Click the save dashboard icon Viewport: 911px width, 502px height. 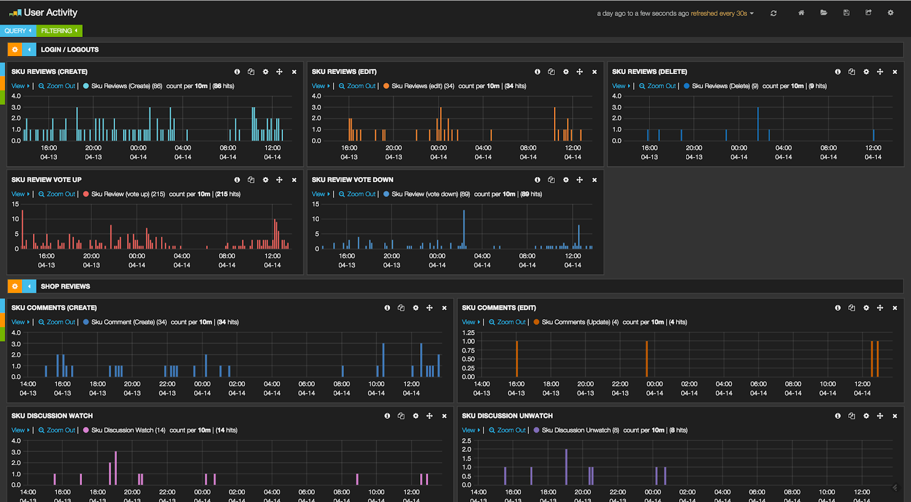point(846,13)
